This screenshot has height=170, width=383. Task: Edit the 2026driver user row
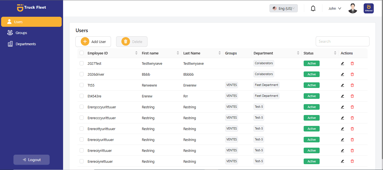(x=342, y=74)
